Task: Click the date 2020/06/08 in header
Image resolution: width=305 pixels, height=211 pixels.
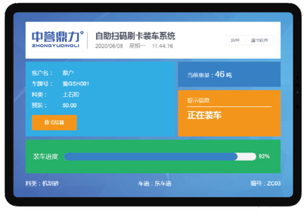Action: click(109, 46)
